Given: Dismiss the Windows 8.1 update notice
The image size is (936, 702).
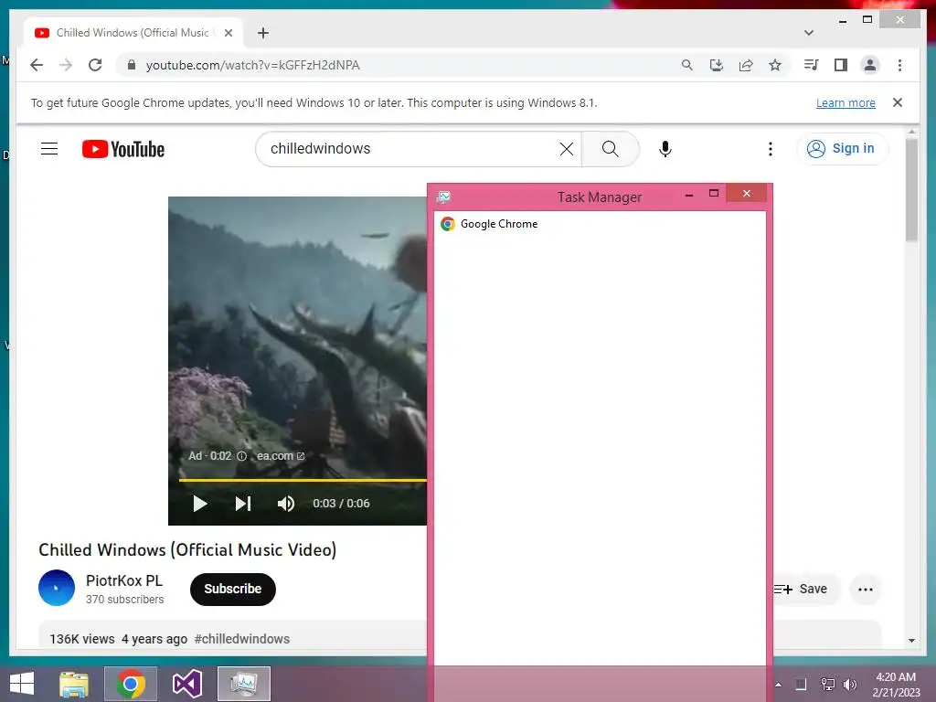Looking at the screenshot, I should click(898, 102).
